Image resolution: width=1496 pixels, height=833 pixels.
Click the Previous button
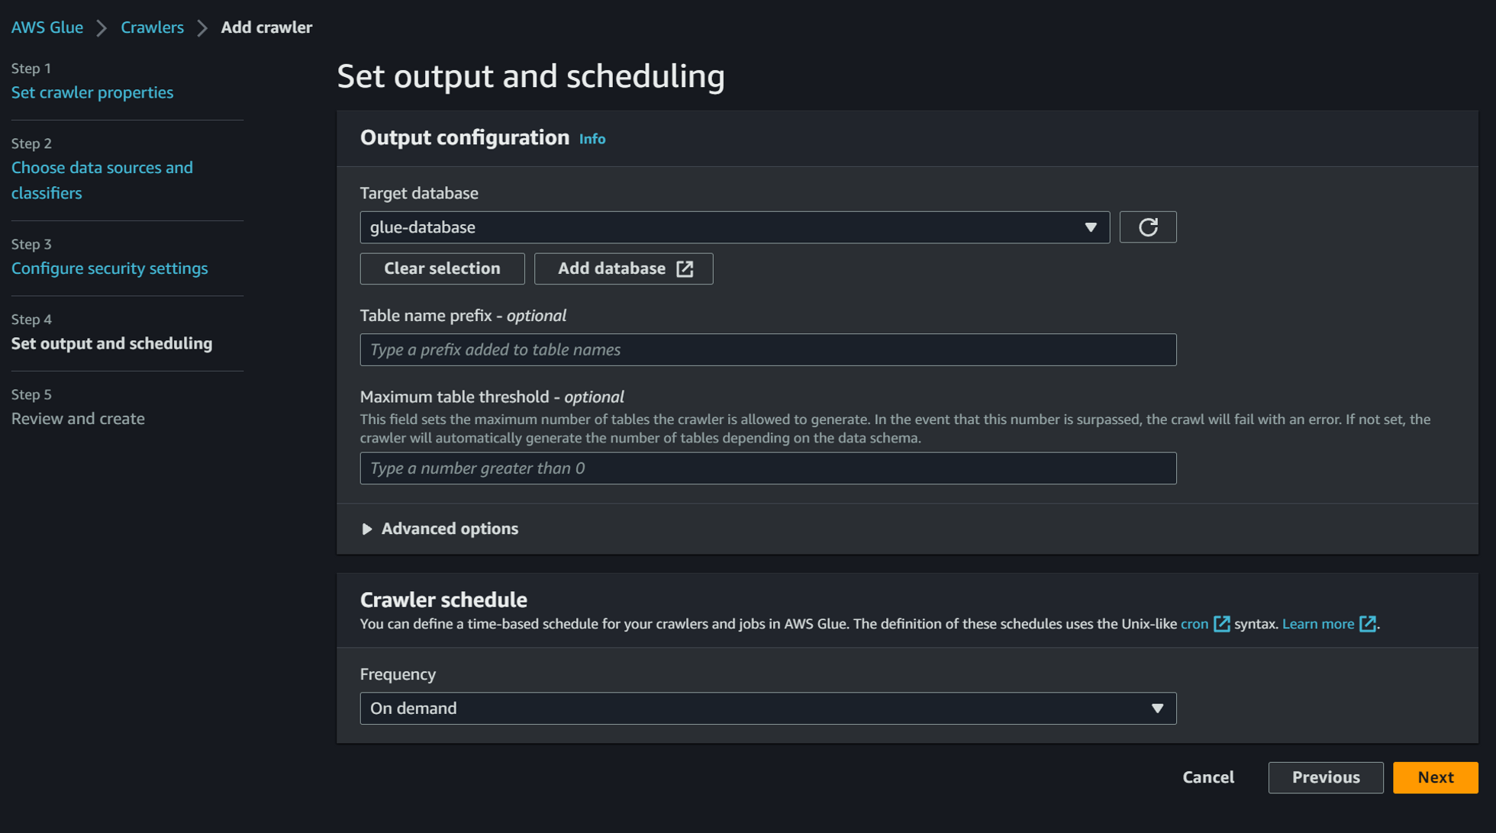(1325, 777)
